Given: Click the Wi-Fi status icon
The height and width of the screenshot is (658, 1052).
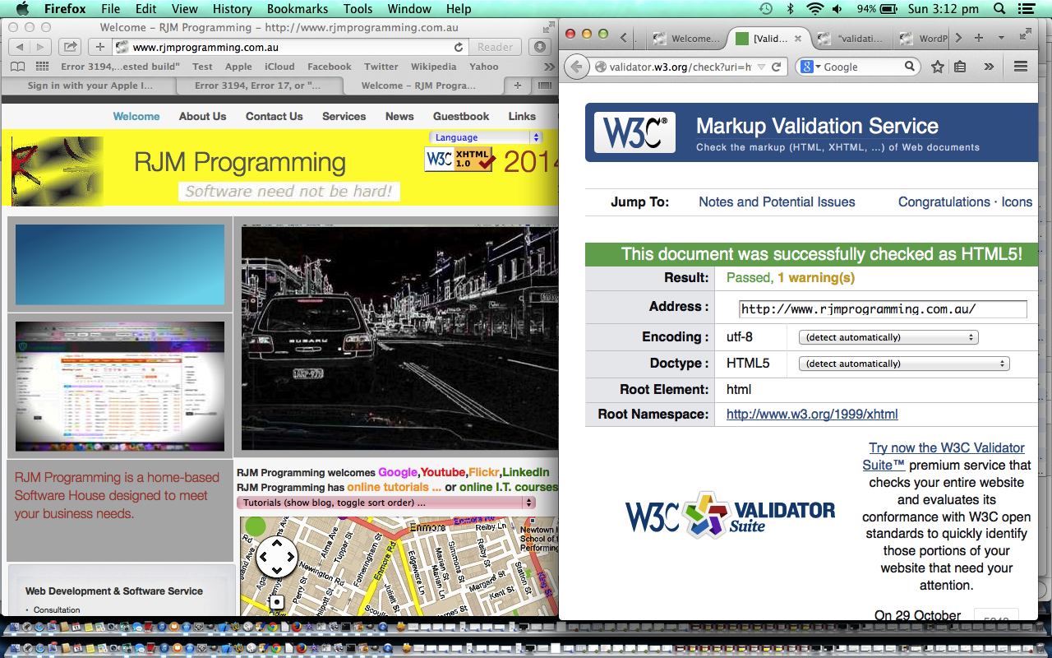Looking at the screenshot, I should tap(814, 9).
